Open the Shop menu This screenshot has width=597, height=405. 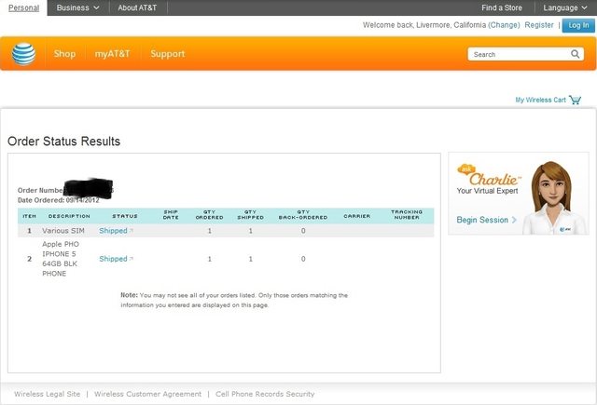pyautogui.click(x=64, y=54)
